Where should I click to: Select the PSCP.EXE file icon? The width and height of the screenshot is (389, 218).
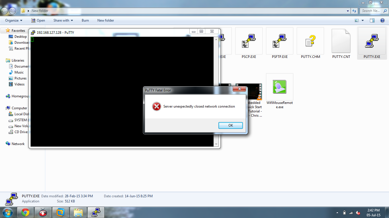249,41
